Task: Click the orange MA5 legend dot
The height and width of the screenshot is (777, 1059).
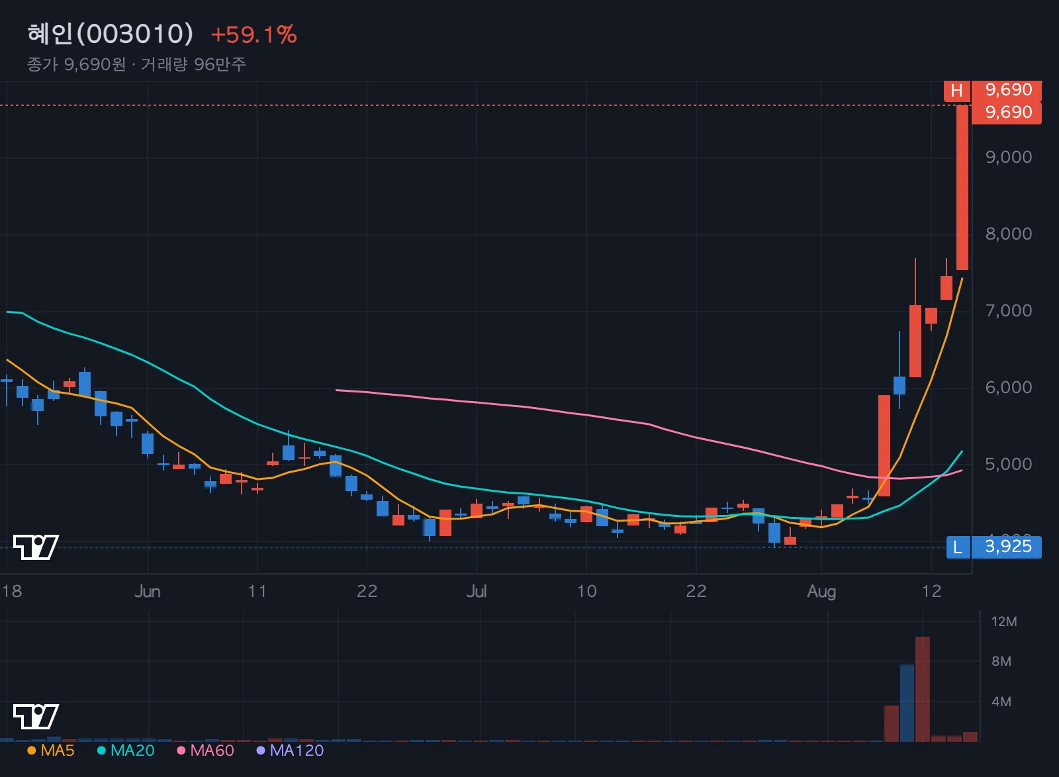Action: pos(31,751)
